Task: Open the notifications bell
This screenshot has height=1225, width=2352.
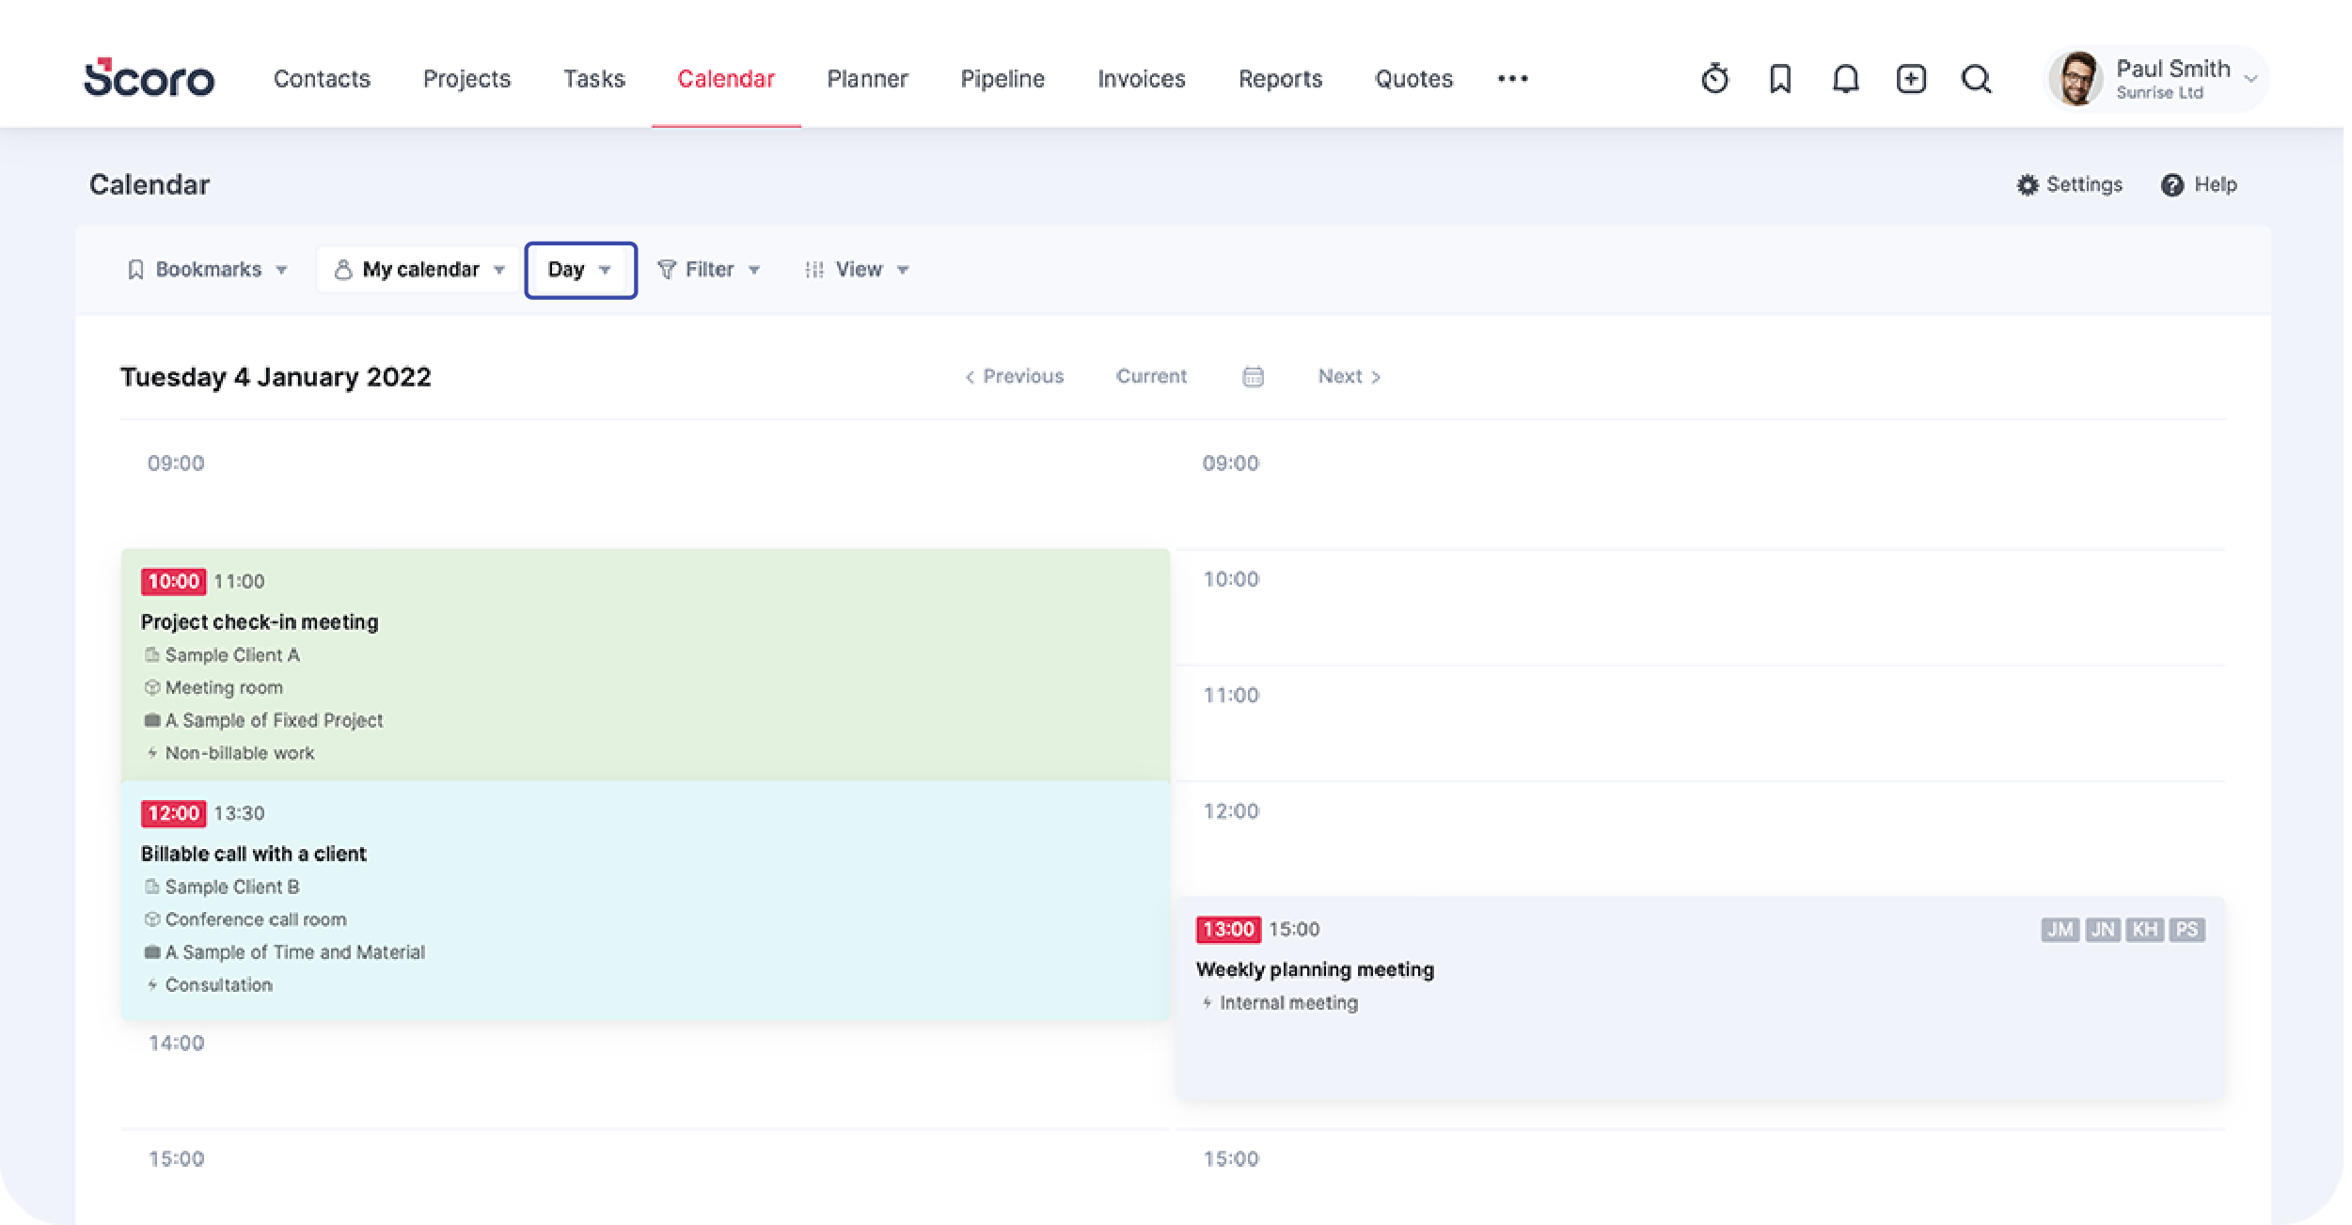Action: pos(1845,79)
